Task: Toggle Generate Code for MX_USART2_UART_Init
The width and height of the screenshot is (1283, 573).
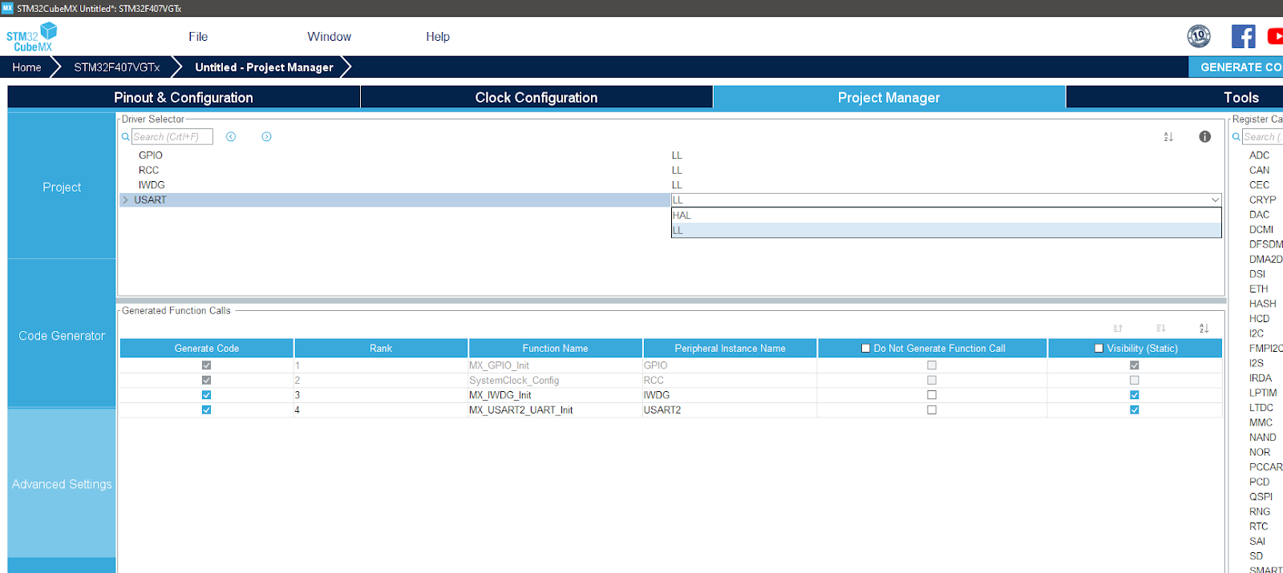Action: 206,410
